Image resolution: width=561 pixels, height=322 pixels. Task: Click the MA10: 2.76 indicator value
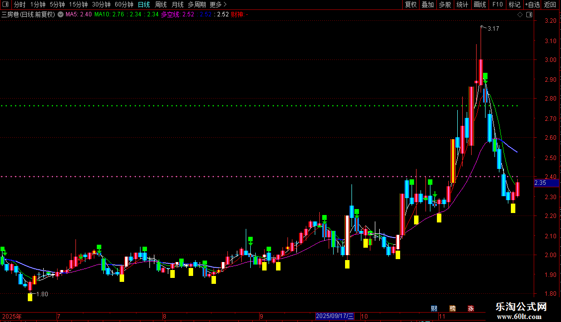tap(109, 15)
